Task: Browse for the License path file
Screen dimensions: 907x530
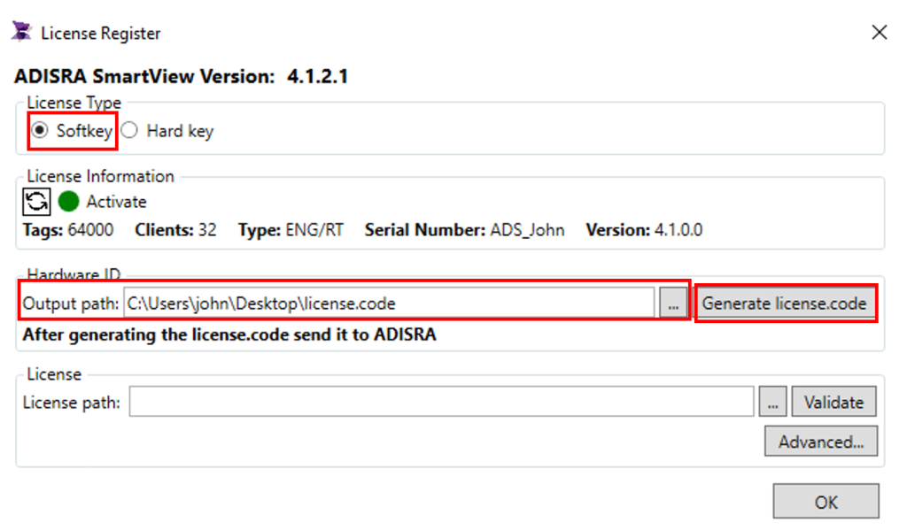Action: 772,403
